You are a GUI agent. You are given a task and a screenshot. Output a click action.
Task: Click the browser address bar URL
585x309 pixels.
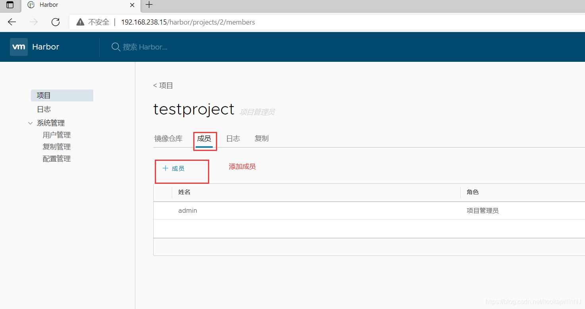(188, 22)
